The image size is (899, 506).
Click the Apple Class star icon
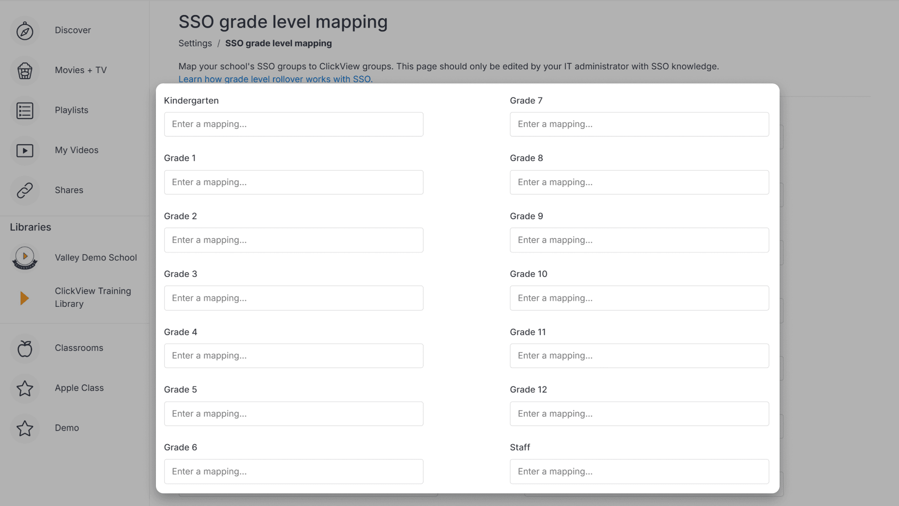click(25, 388)
